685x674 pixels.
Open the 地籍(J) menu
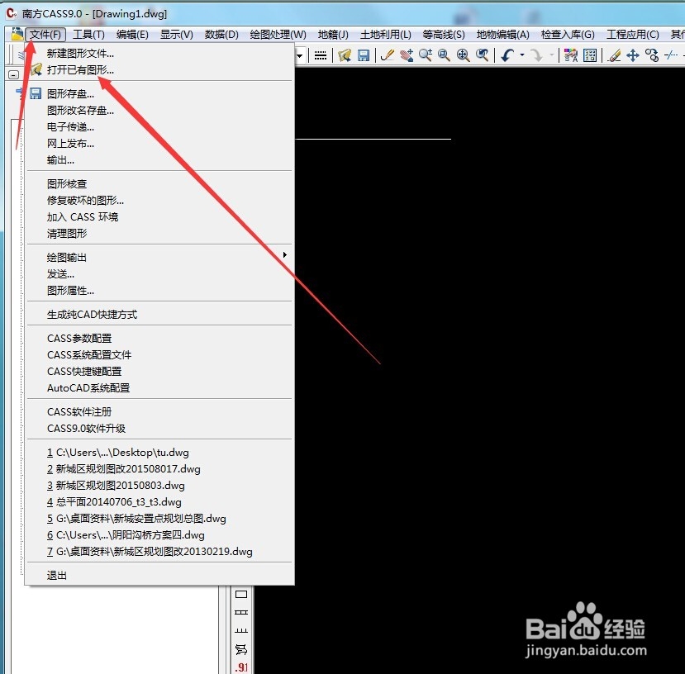coord(333,35)
